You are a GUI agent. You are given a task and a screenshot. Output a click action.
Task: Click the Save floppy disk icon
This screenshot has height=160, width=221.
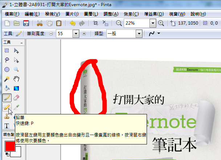click(x=26, y=23)
